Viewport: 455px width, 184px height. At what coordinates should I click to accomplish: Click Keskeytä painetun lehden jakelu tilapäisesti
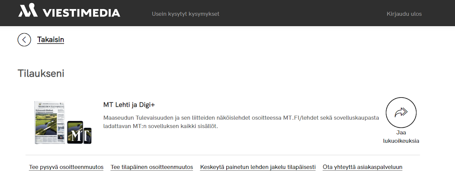click(x=258, y=167)
